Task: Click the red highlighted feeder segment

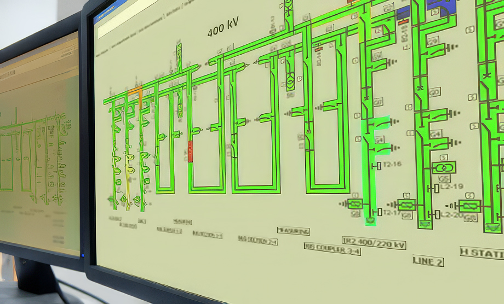Action: click(190, 151)
